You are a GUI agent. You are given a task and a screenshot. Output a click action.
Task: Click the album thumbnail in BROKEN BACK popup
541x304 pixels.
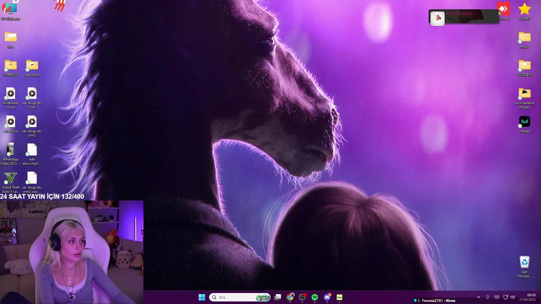coord(437,18)
